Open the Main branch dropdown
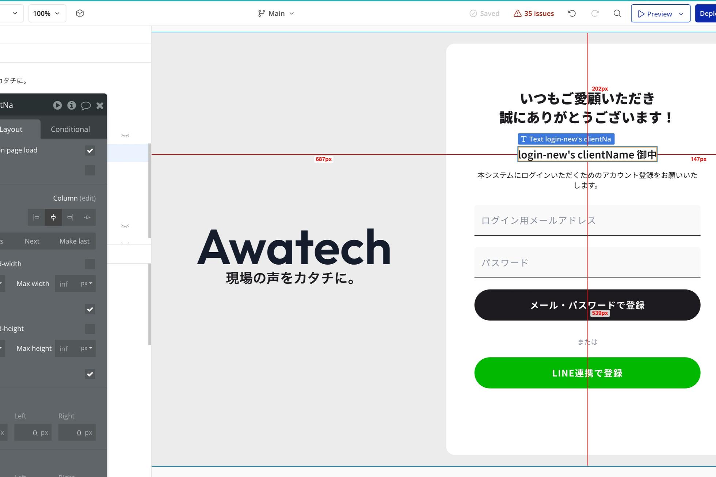The image size is (716, 477). (x=276, y=14)
